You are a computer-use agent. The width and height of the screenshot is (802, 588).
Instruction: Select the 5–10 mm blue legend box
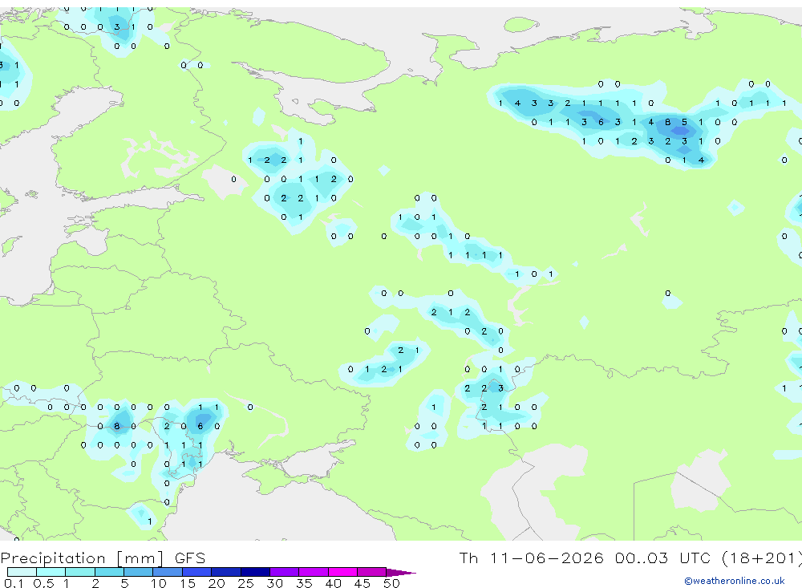click(x=138, y=572)
